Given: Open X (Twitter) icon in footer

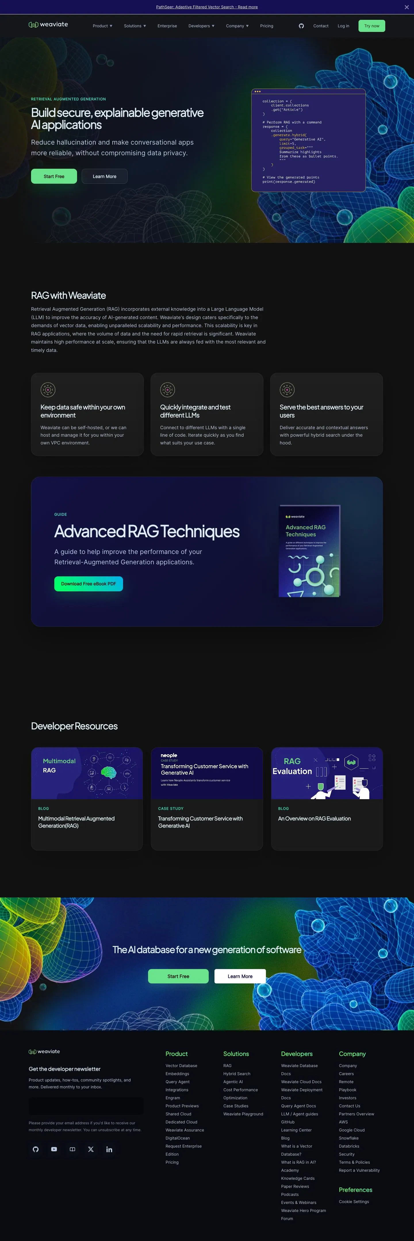Looking at the screenshot, I should (x=91, y=1149).
